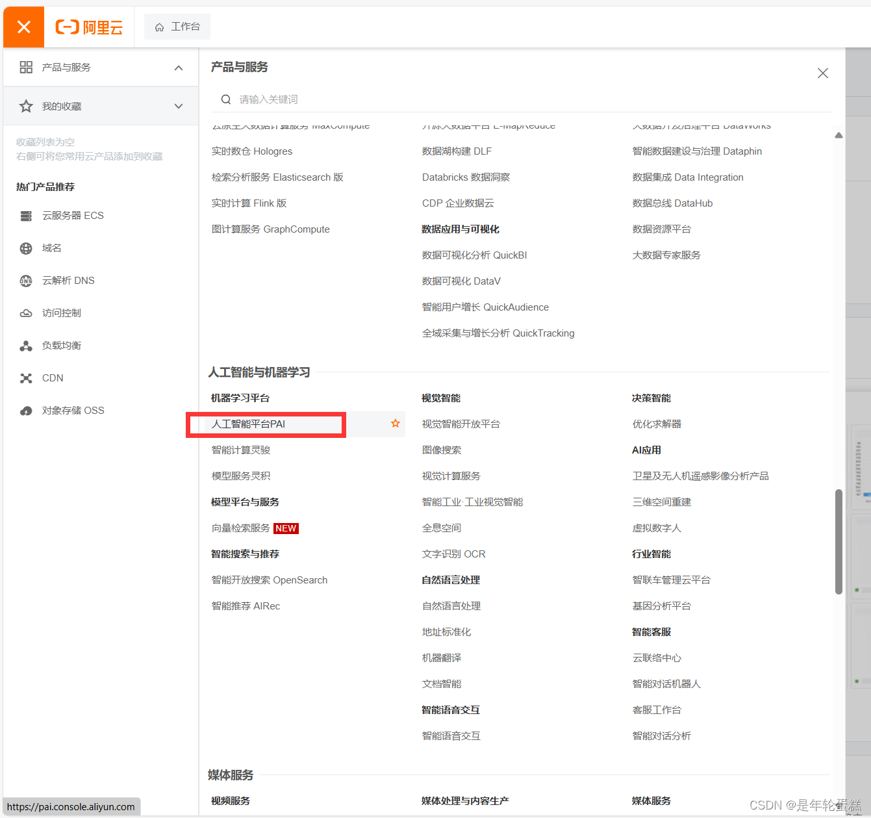Open 文档智能
Viewport: 871px width, 818px height.
pos(441,684)
